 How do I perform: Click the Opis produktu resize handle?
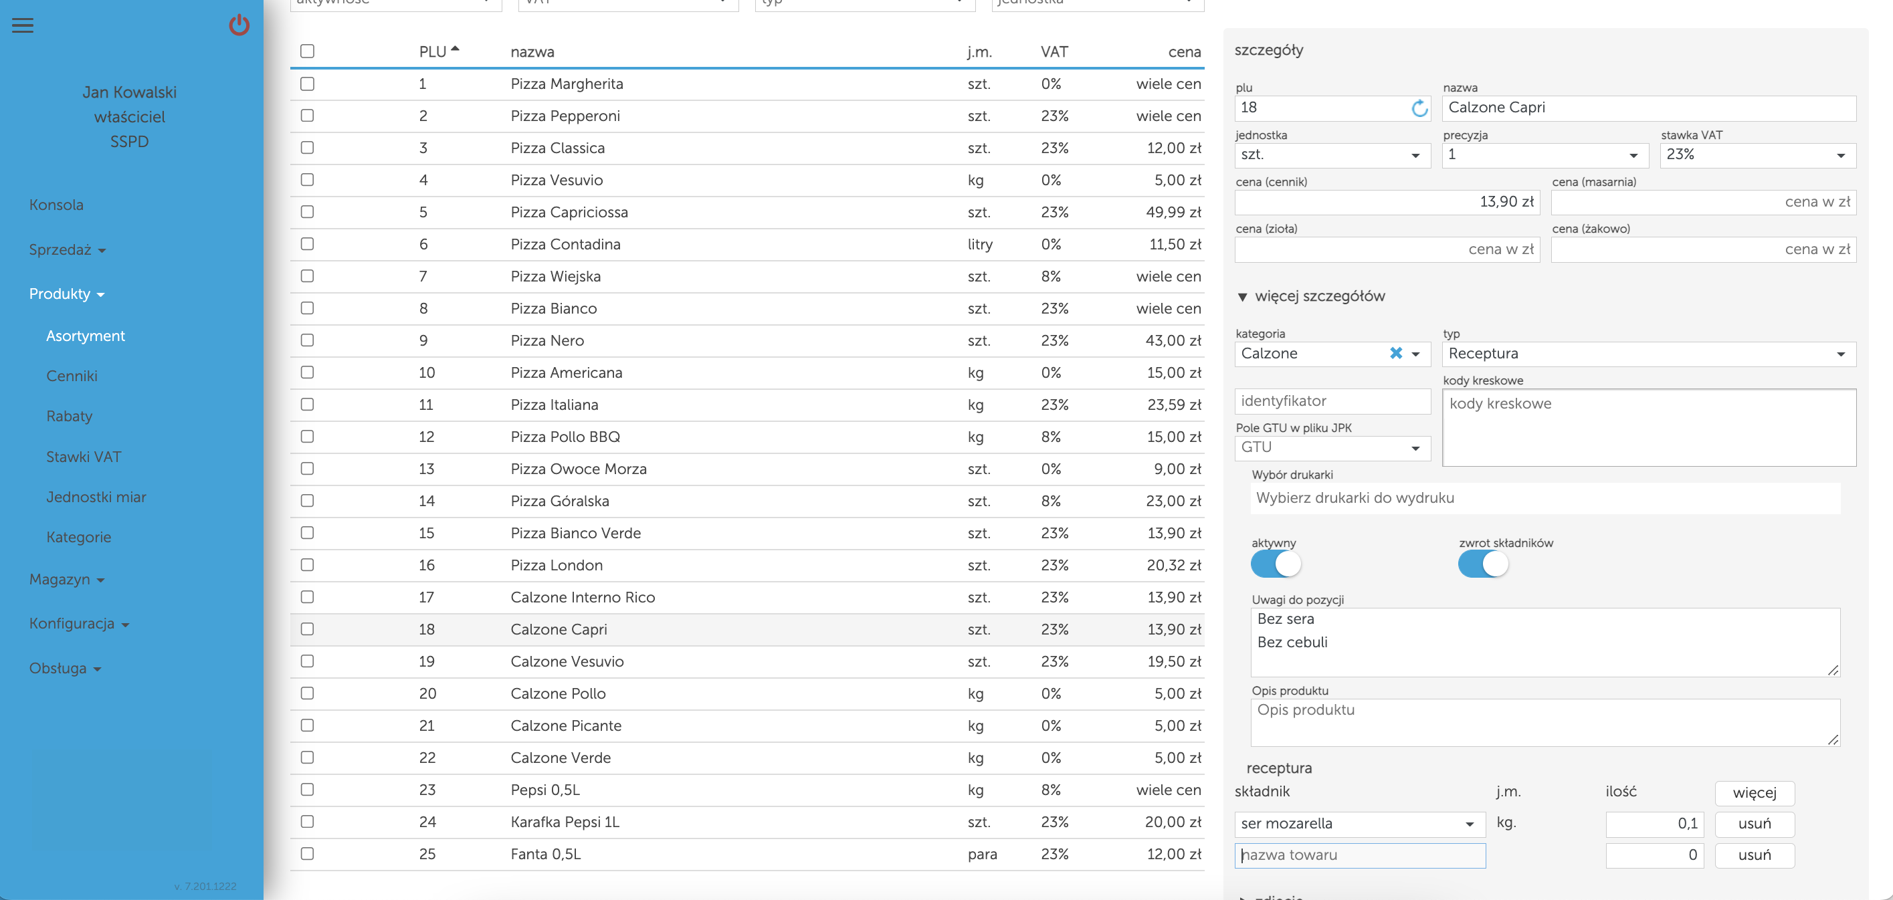click(1833, 740)
